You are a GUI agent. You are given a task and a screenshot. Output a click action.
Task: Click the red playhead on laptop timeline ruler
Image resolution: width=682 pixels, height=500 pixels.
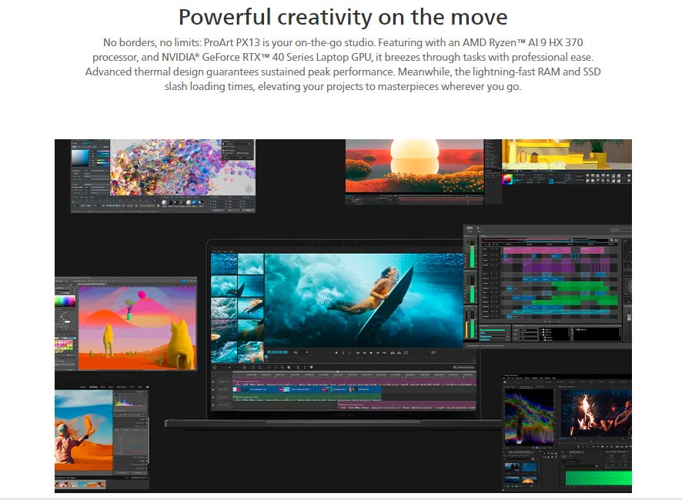339,374
